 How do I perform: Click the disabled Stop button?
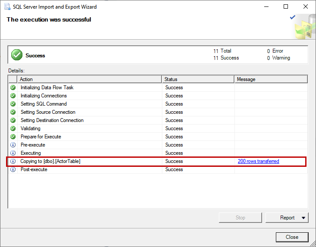tap(240, 218)
